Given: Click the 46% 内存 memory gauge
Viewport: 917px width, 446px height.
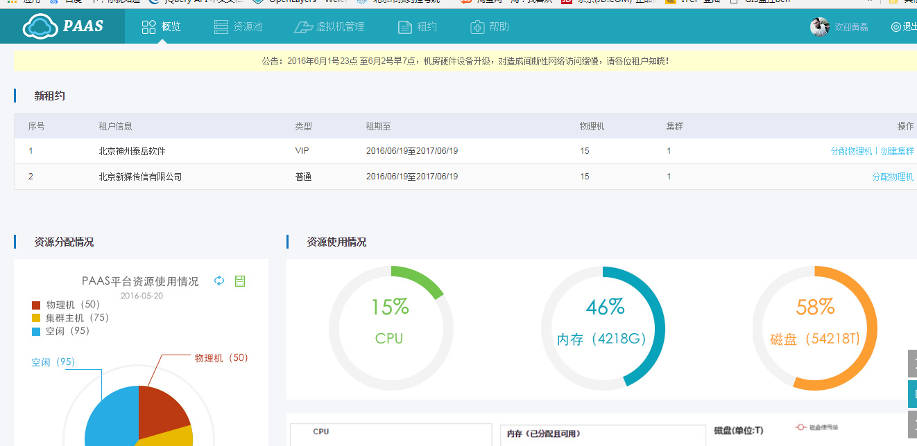Looking at the screenshot, I should pos(603,328).
